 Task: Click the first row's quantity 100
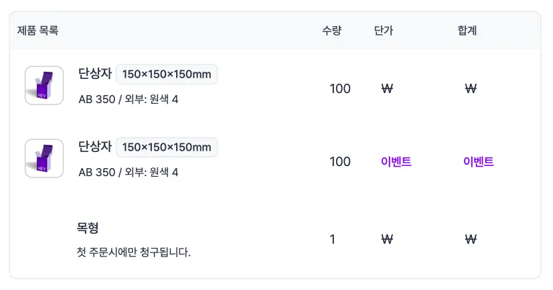click(x=340, y=88)
